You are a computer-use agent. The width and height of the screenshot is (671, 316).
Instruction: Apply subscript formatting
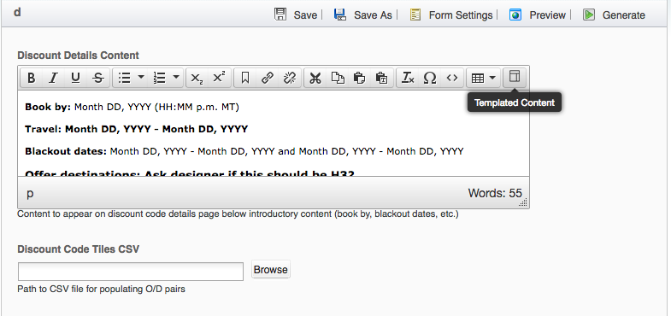pos(197,78)
